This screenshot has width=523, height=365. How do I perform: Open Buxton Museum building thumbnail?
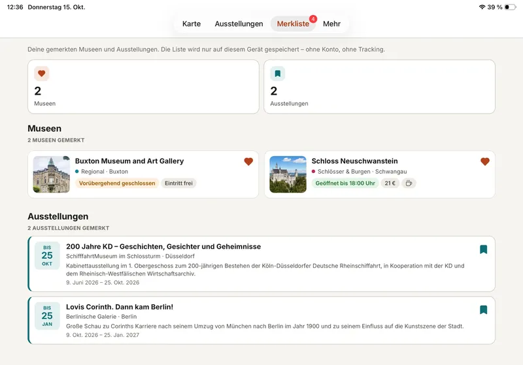[52, 174]
